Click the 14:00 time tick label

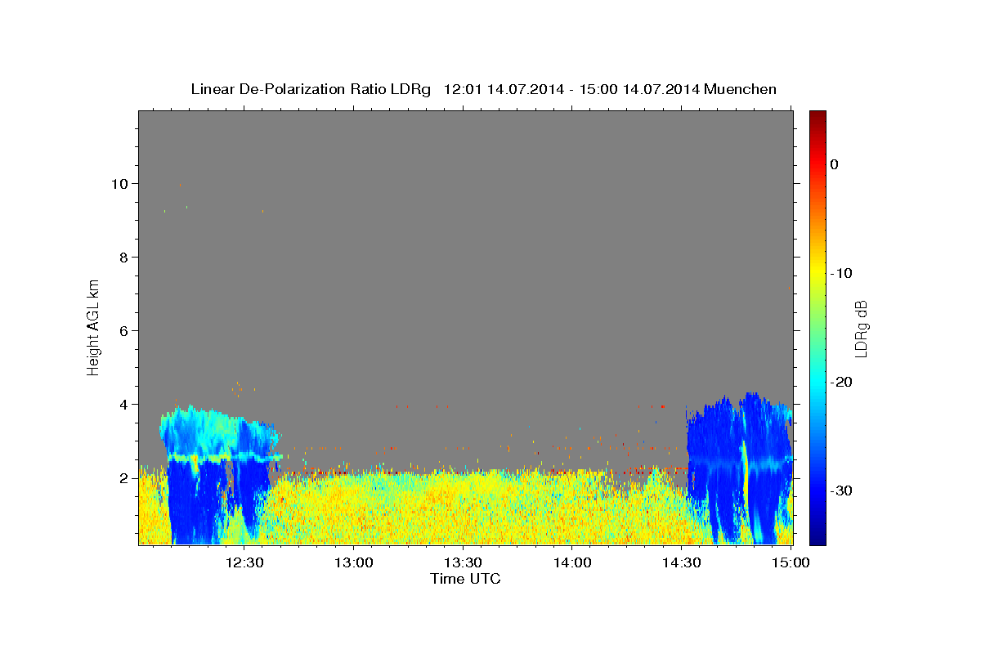tap(572, 562)
